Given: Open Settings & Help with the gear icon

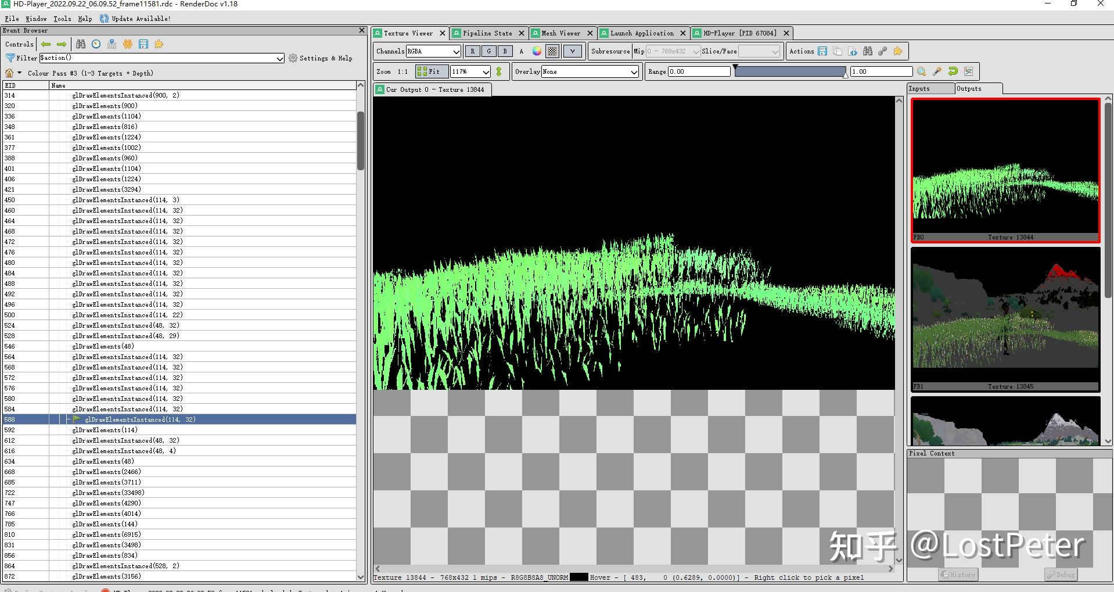Looking at the screenshot, I should pos(292,58).
